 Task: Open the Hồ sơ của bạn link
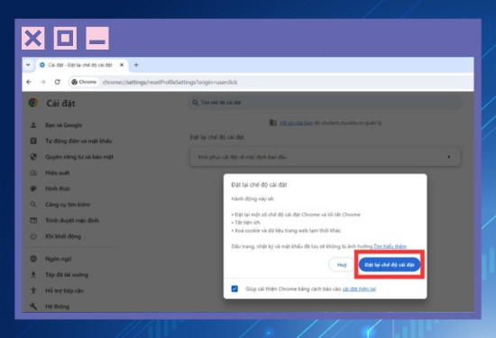tap(296, 123)
